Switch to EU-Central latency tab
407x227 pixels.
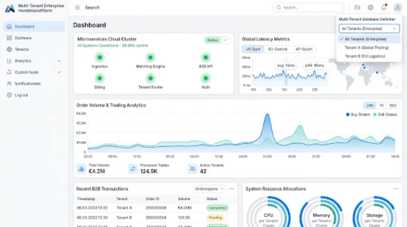278,49
